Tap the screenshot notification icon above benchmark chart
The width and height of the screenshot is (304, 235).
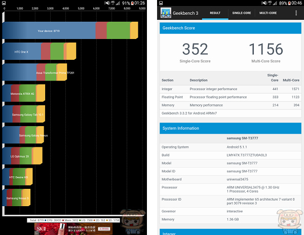(4, 3)
